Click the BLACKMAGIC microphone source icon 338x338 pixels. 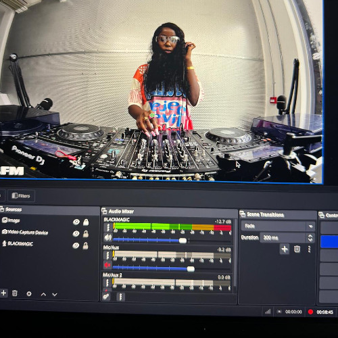tap(4, 243)
